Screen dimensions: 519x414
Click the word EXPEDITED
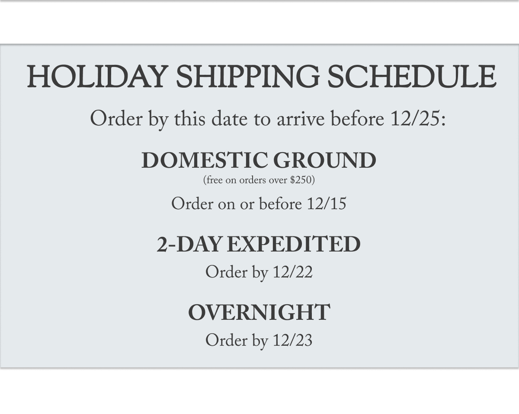tap(294, 245)
